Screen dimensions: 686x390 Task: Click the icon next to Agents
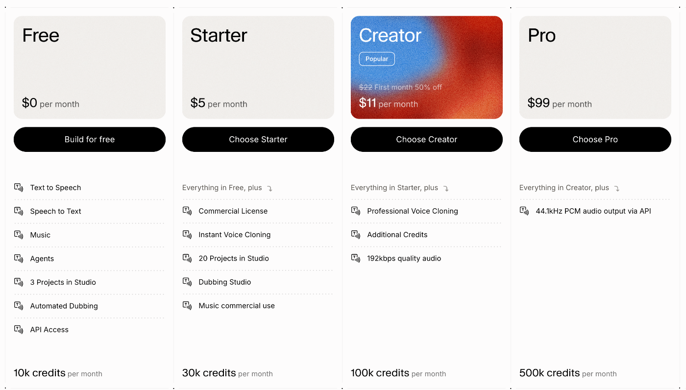pos(19,259)
